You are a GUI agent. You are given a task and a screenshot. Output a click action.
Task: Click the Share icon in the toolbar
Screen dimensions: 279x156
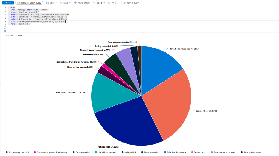point(61,3)
